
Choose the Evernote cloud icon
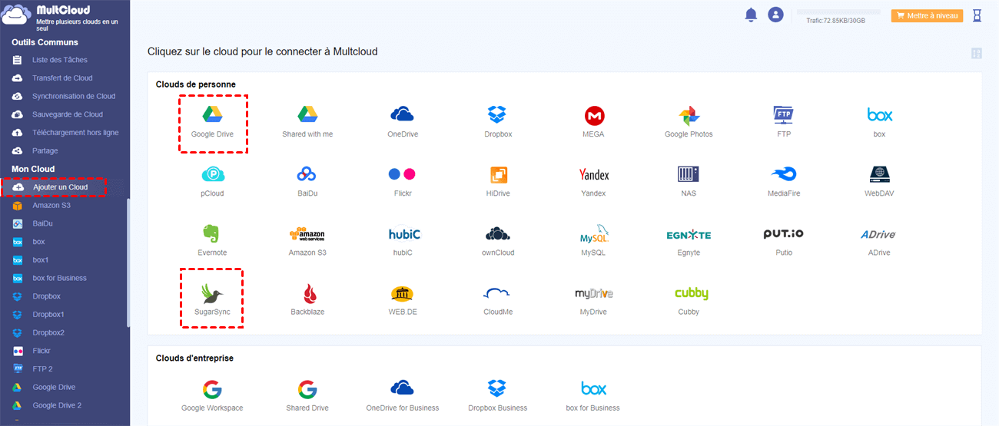(212, 234)
